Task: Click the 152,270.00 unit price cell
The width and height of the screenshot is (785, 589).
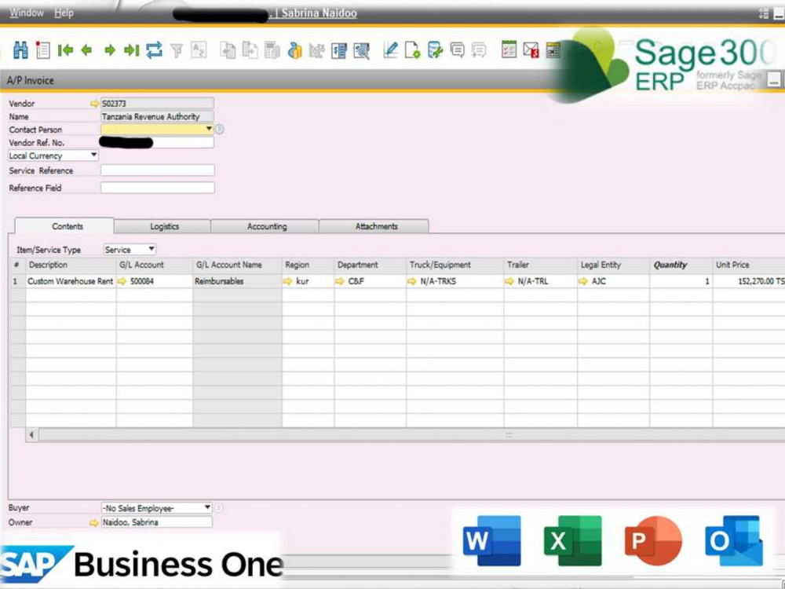Action: 748,281
